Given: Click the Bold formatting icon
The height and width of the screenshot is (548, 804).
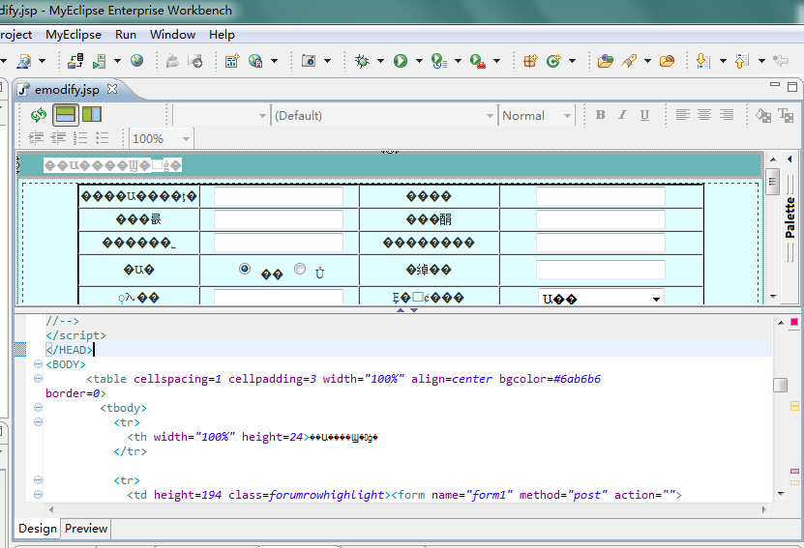Looking at the screenshot, I should (600, 115).
